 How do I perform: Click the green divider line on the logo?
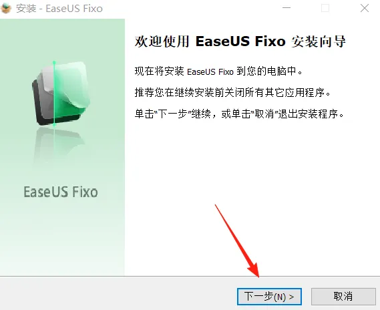point(54,94)
